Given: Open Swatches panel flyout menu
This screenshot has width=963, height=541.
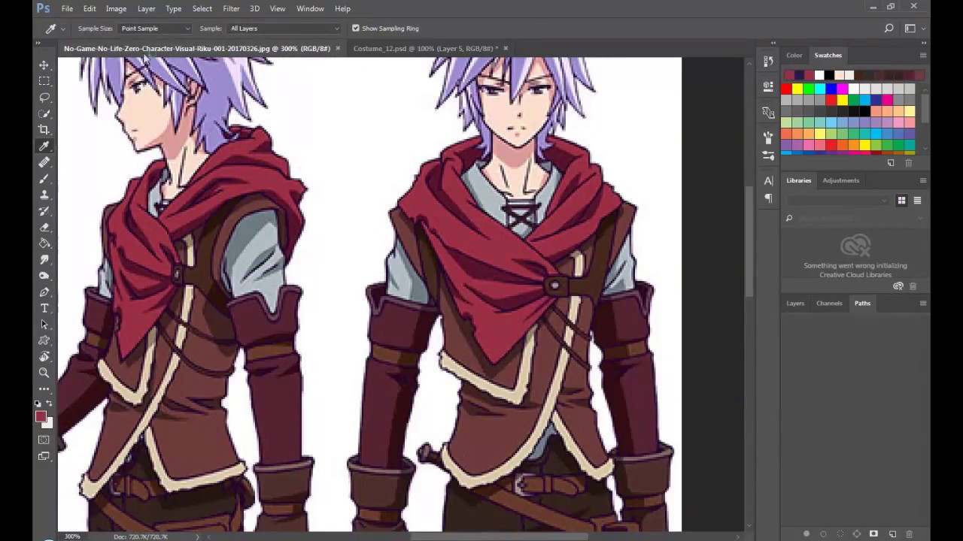Looking at the screenshot, I should [923, 56].
